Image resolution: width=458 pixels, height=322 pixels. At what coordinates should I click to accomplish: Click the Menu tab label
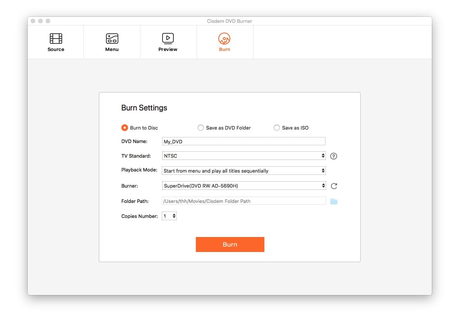pyautogui.click(x=112, y=49)
